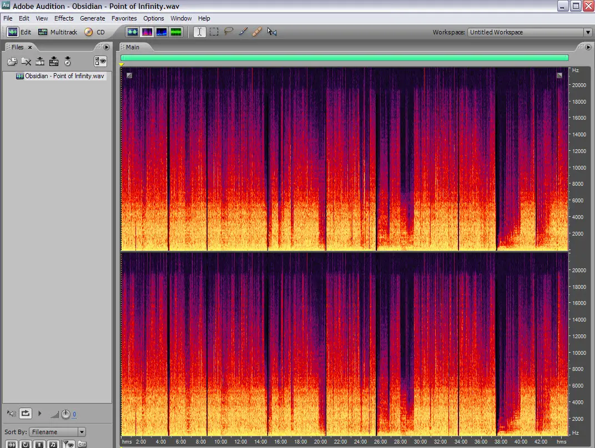Screen dimensions: 595x448
Task: Select the Lasso selection tool
Action: point(228,32)
